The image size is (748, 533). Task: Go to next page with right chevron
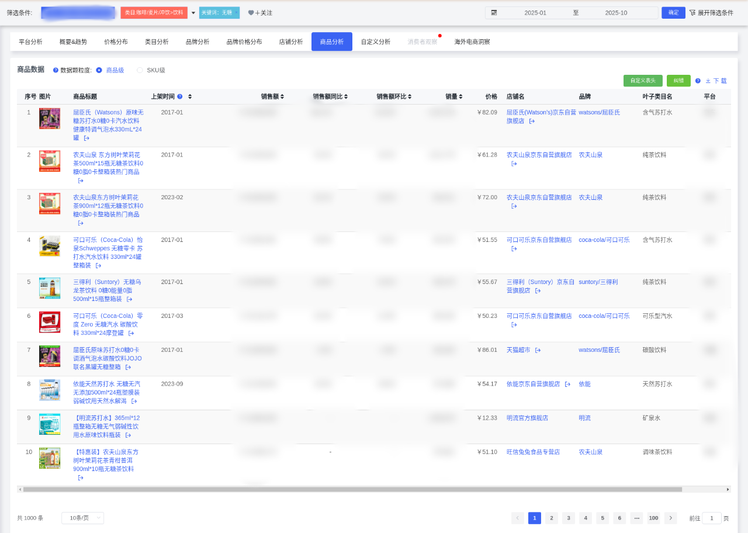(x=670, y=518)
